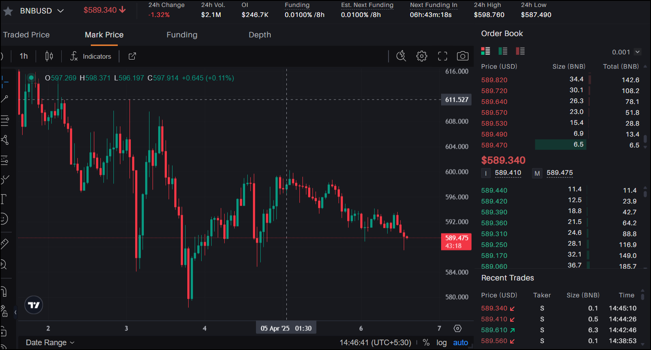Change the 1h chart interval
This screenshot has height=350, width=651.
click(23, 56)
